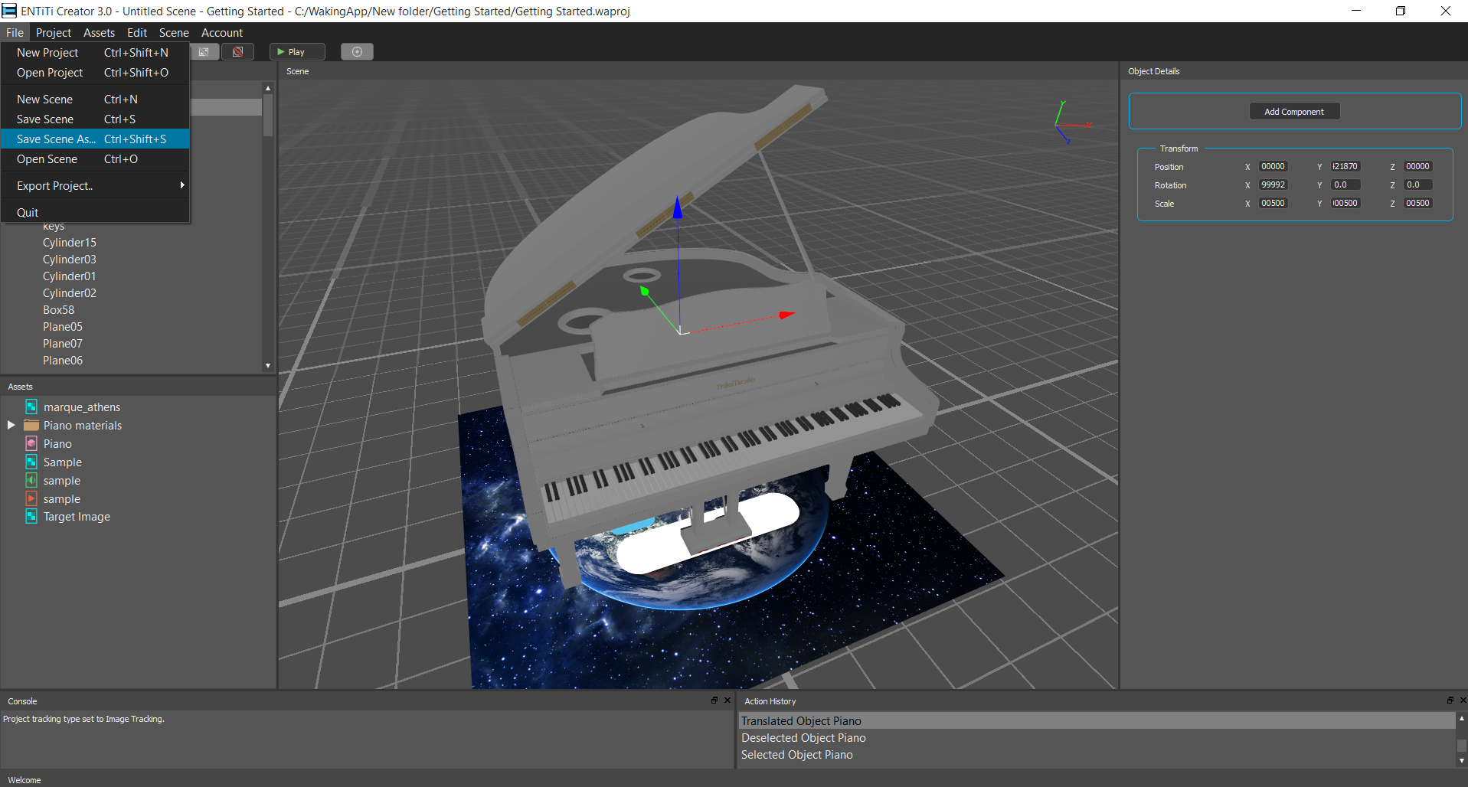Click the Scale Y input field

click(x=1345, y=203)
